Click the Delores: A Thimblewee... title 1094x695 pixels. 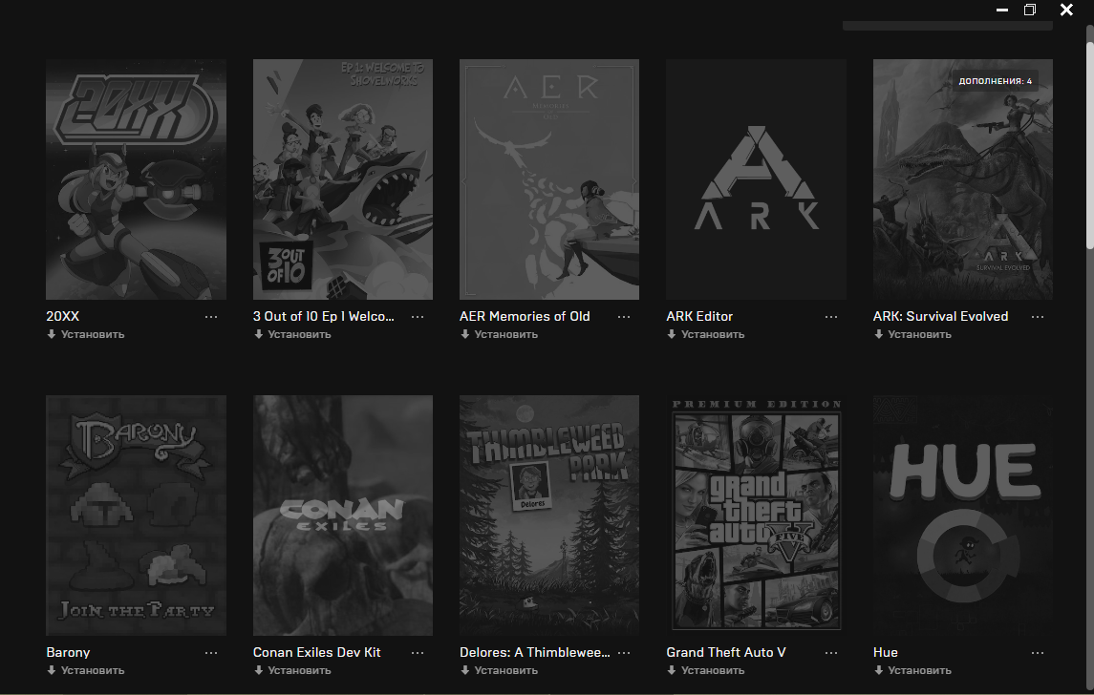pyautogui.click(x=534, y=652)
